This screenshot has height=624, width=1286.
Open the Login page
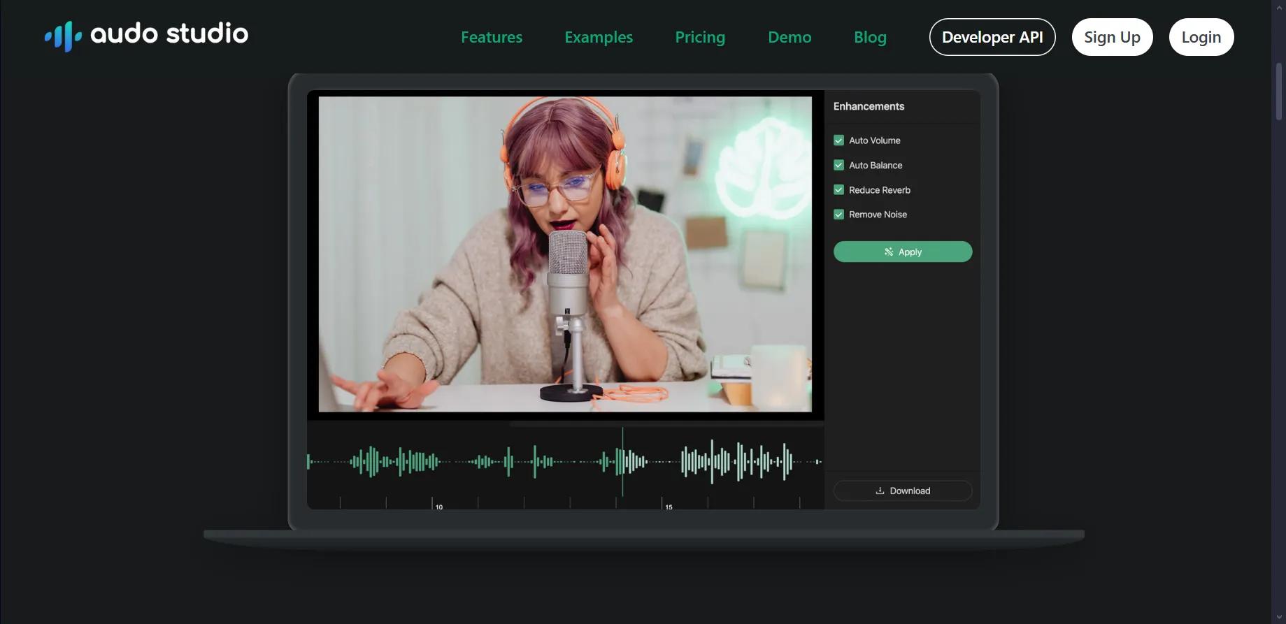point(1201,37)
